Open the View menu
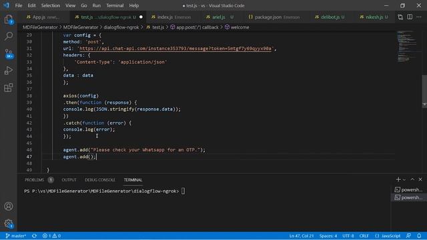The width and height of the screenshot is (427, 240). pyautogui.click(x=70, y=6)
